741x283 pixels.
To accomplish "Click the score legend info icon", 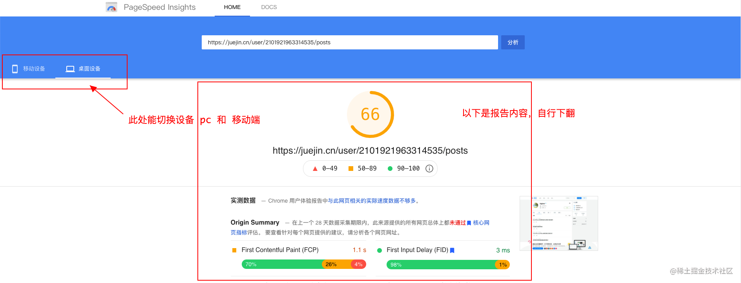I will 429,169.
